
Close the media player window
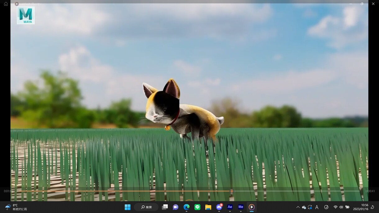click(x=373, y=4)
